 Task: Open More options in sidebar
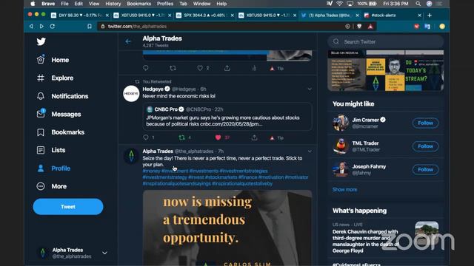[x=51, y=186]
